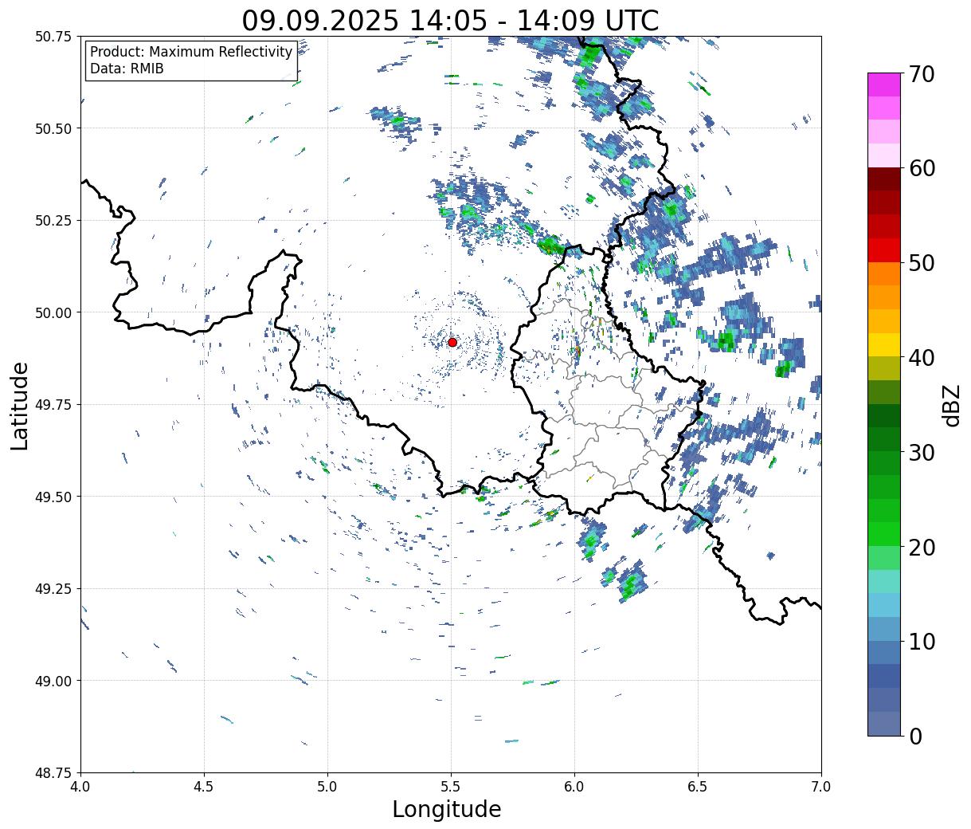Click the dark maroon colorbar swatch below 60
Image resolution: width=971 pixels, height=829 pixels.
[x=884, y=179]
